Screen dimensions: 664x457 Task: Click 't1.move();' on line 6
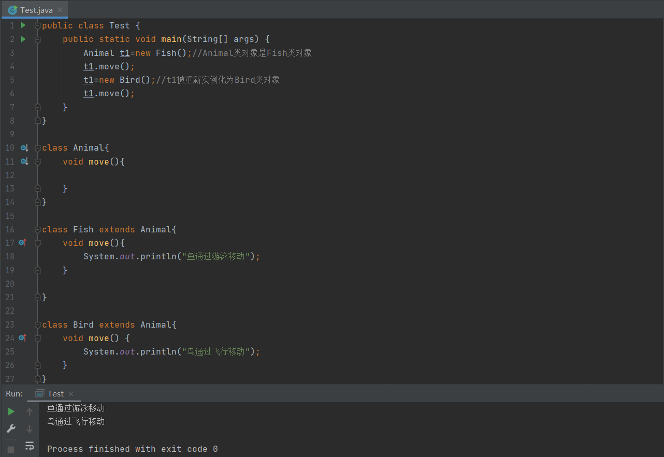click(x=109, y=93)
